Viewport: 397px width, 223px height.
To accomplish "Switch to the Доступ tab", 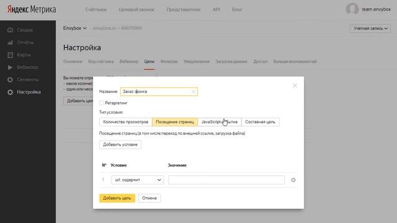I will pyautogui.click(x=261, y=61).
